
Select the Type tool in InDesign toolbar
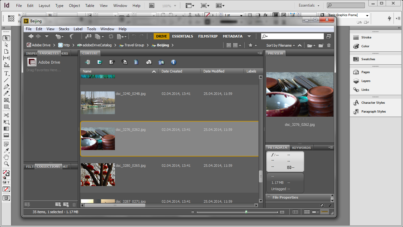[6, 73]
